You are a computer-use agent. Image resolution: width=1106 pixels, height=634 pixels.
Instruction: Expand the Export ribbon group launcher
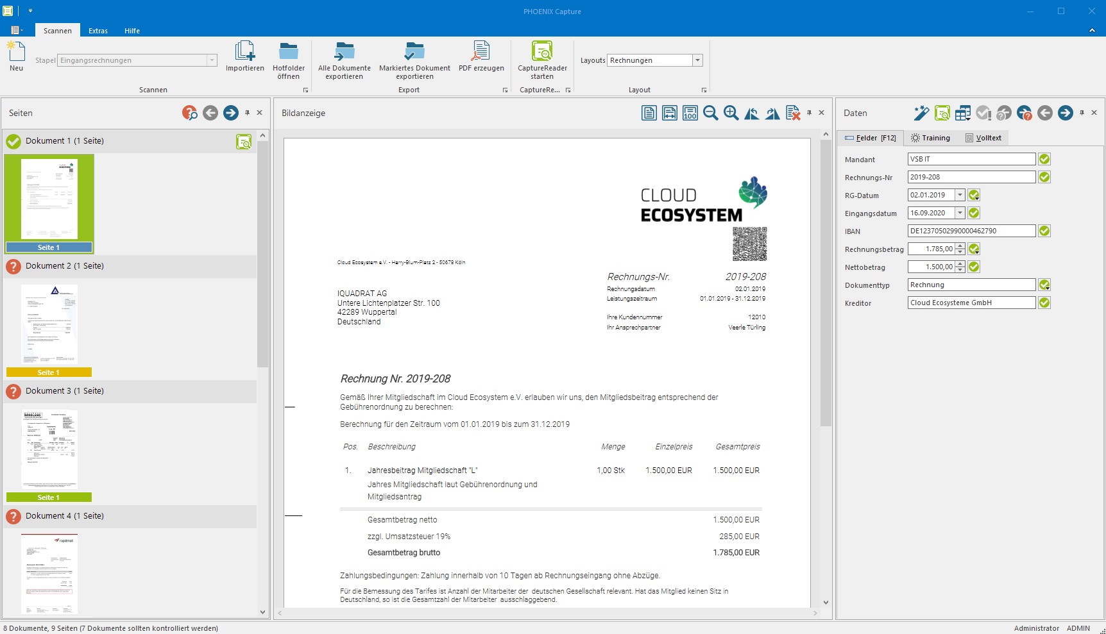[x=506, y=90]
